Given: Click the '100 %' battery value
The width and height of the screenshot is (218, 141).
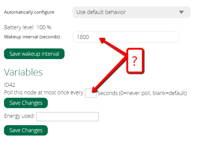Looking at the screenshot, I should [44, 27].
